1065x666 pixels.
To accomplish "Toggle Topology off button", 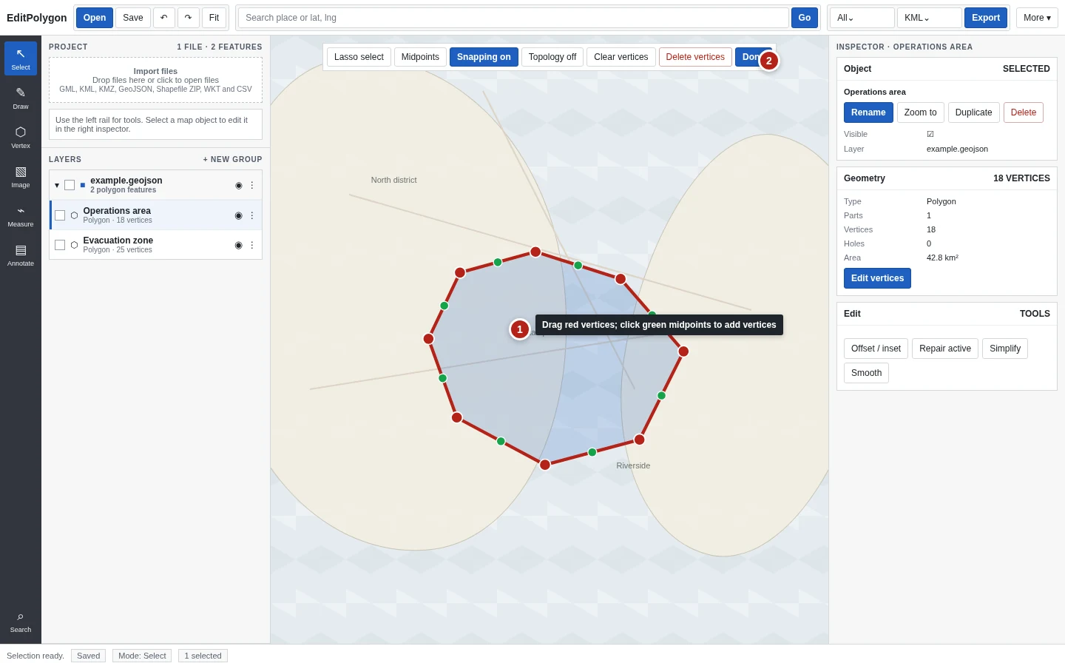I will point(552,57).
